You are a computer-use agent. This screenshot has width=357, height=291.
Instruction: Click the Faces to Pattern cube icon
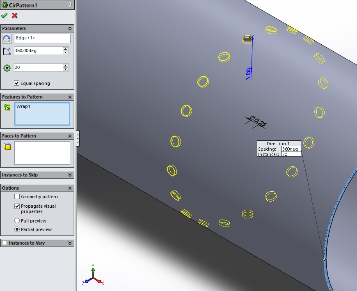7,147
